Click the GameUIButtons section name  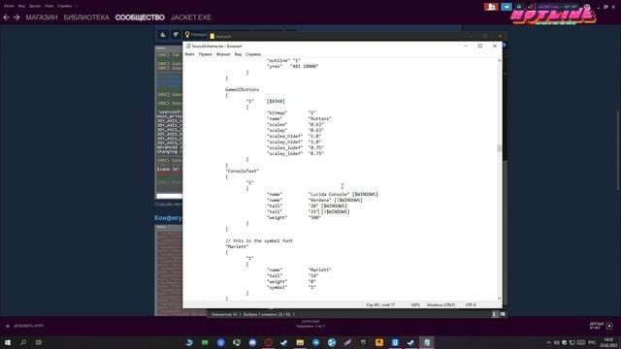tap(242, 89)
